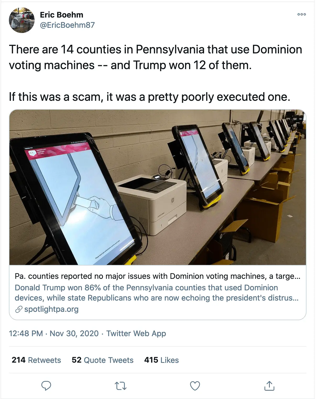Click the 214 Retweets count

[36, 360]
